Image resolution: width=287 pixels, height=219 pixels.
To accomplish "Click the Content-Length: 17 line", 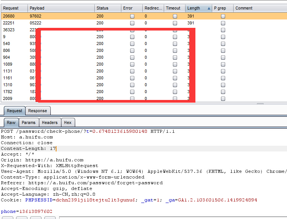I will coord(28,148).
